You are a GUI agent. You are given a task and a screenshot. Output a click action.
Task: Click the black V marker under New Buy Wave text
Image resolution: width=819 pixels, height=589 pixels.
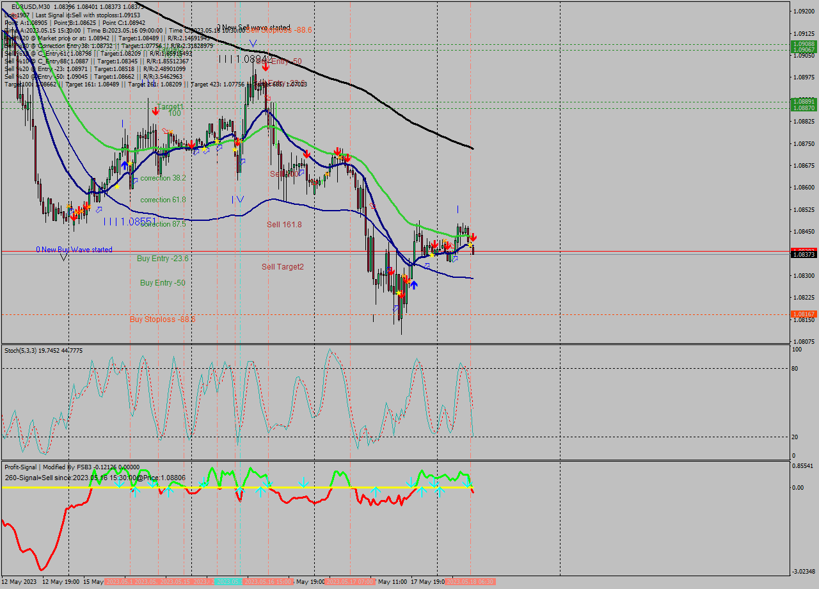(64, 257)
